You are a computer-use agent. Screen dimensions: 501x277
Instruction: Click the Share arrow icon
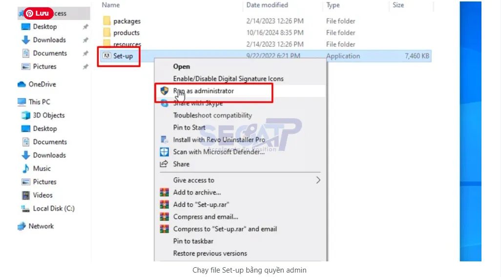pos(164,164)
